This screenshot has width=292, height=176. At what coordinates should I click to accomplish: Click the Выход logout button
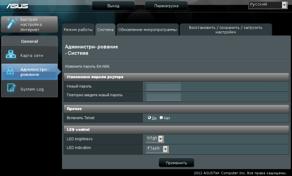click(113, 6)
